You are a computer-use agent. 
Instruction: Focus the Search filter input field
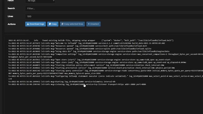pos(114,9)
